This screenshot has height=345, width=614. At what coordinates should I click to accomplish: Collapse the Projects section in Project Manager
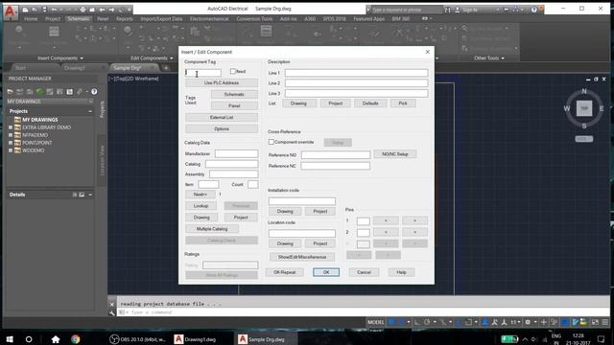tap(90, 111)
